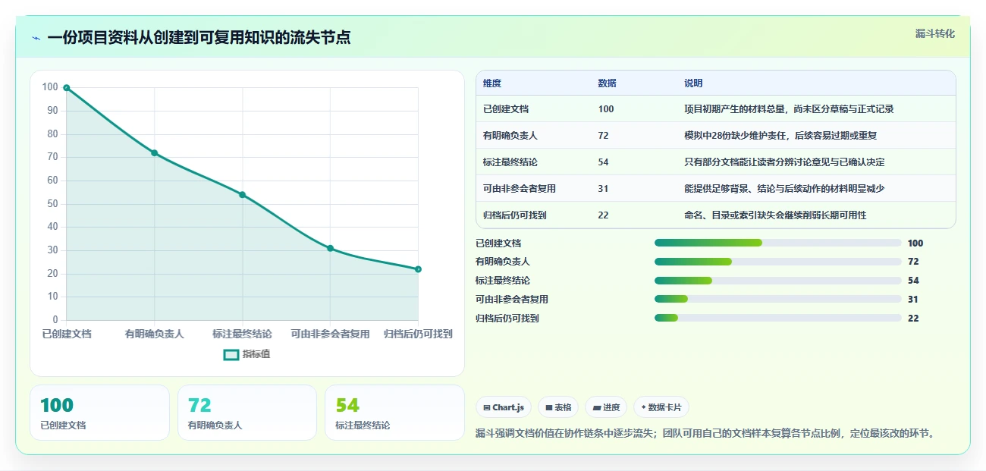Click the value 54 in progress list
This screenshot has width=986, height=471.
(x=913, y=281)
